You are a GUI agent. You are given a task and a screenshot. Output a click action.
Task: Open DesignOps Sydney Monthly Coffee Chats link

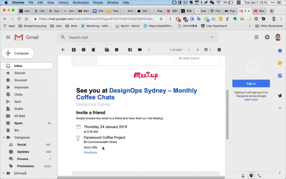136,94
